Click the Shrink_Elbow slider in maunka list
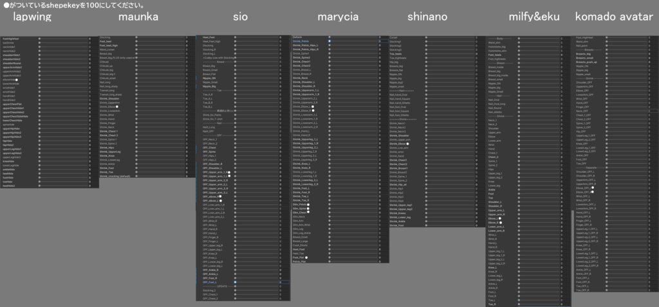The height and width of the screenshot is (307, 659). click(160, 107)
